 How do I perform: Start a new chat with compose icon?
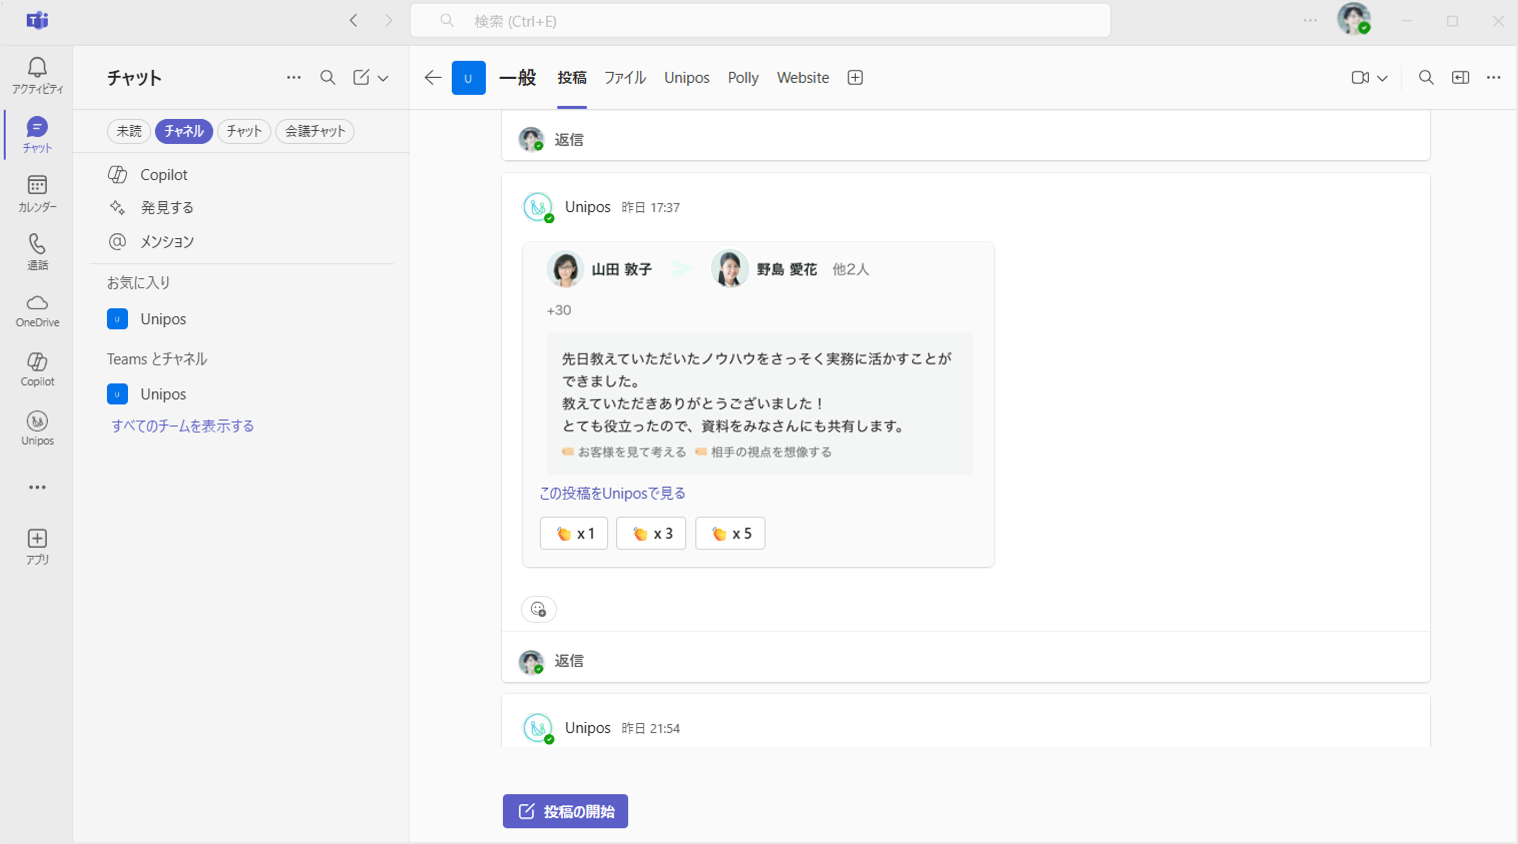click(361, 77)
